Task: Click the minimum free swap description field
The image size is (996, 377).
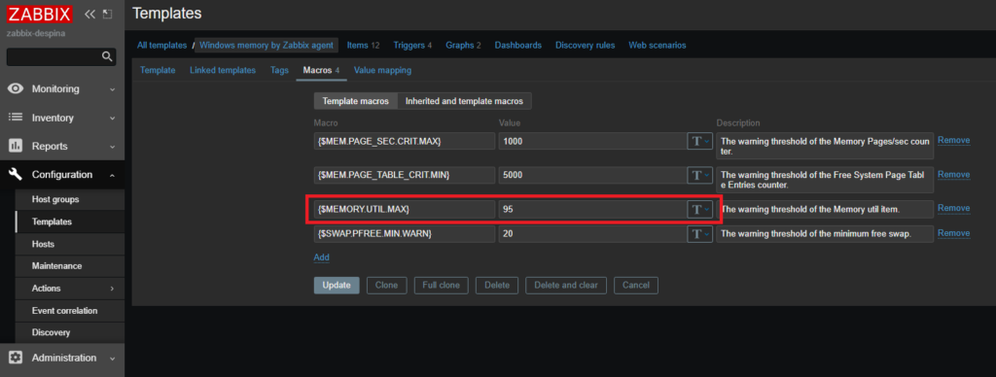Action: click(x=825, y=234)
